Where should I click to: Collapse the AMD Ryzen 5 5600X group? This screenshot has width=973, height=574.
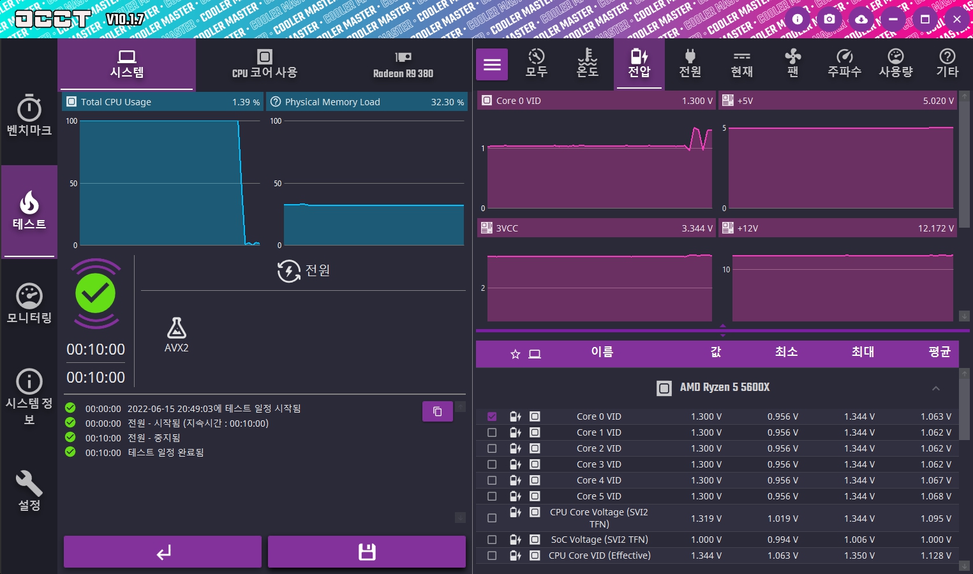pyautogui.click(x=936, y=388)
